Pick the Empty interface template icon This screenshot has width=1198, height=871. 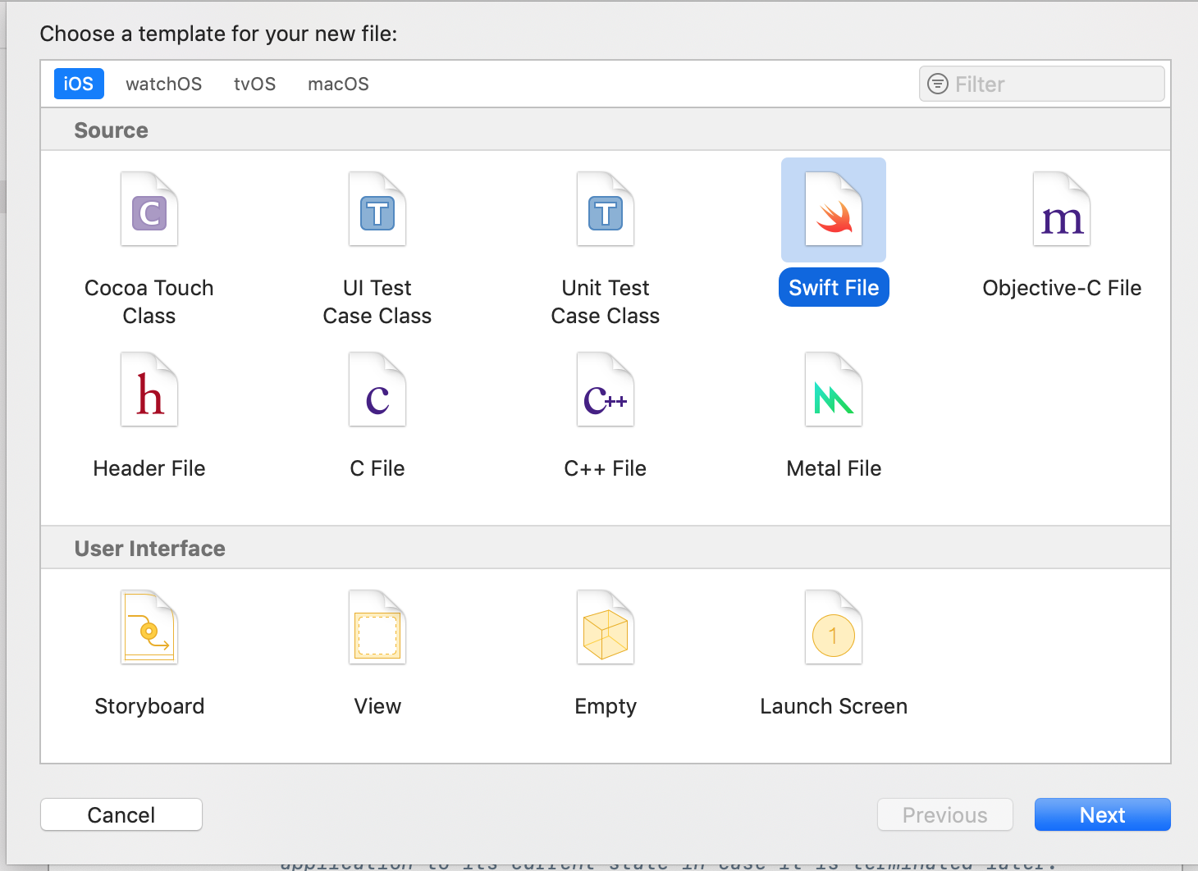click(x=606, y=627)
